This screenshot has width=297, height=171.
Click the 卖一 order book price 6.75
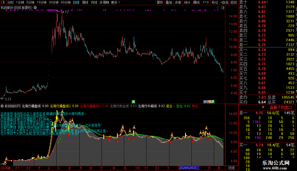click(x=262, y=45)
